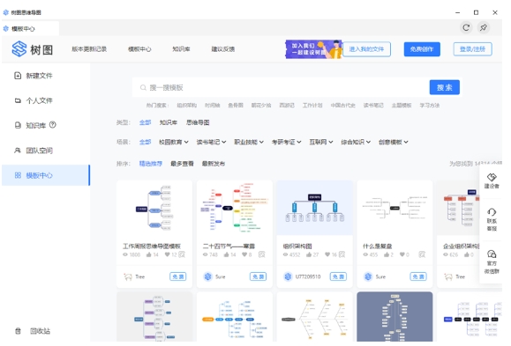Select 知识库 type filter

[169, 122]
